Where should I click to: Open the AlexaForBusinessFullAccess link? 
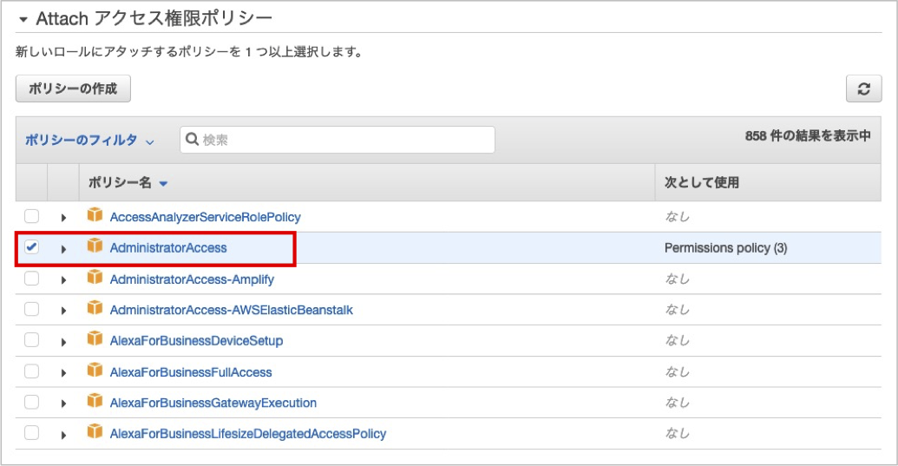(191, 372)
